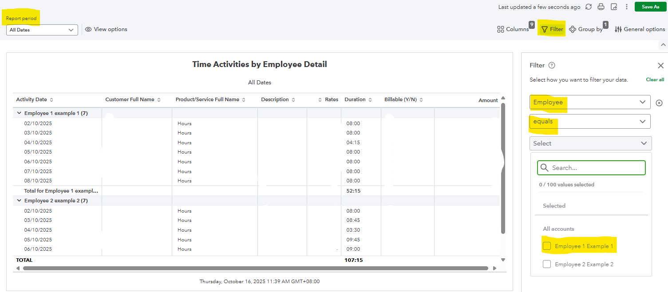
Task: Check the Employee 1 Example 1 checkbox
Action: [547, 246]
